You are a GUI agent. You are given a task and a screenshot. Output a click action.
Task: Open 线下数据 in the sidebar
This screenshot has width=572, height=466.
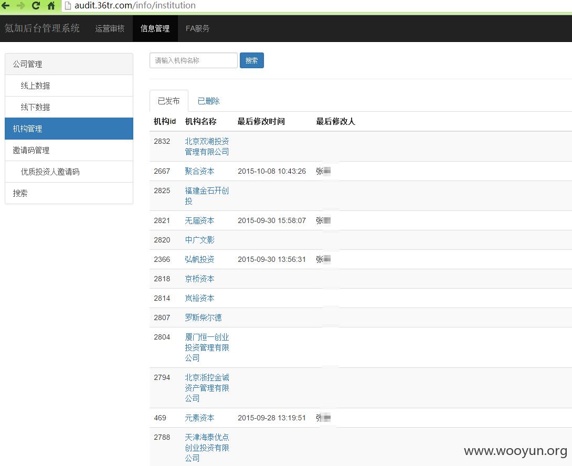[69, 107]
